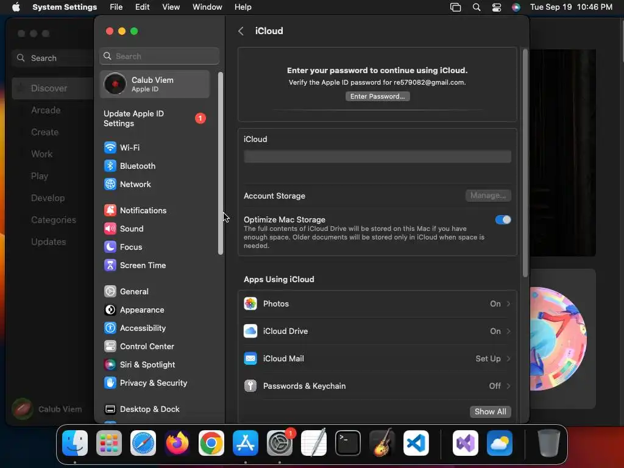Open the Edit menu
The width and height of the screenshot is (624, 468).
[142, 7]
